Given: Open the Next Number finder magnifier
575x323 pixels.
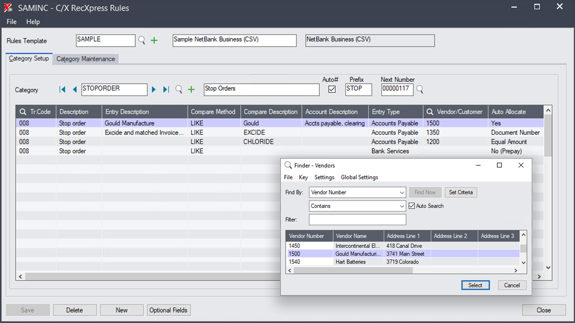Looking at the screenshot, I should [x=420, y=89].
